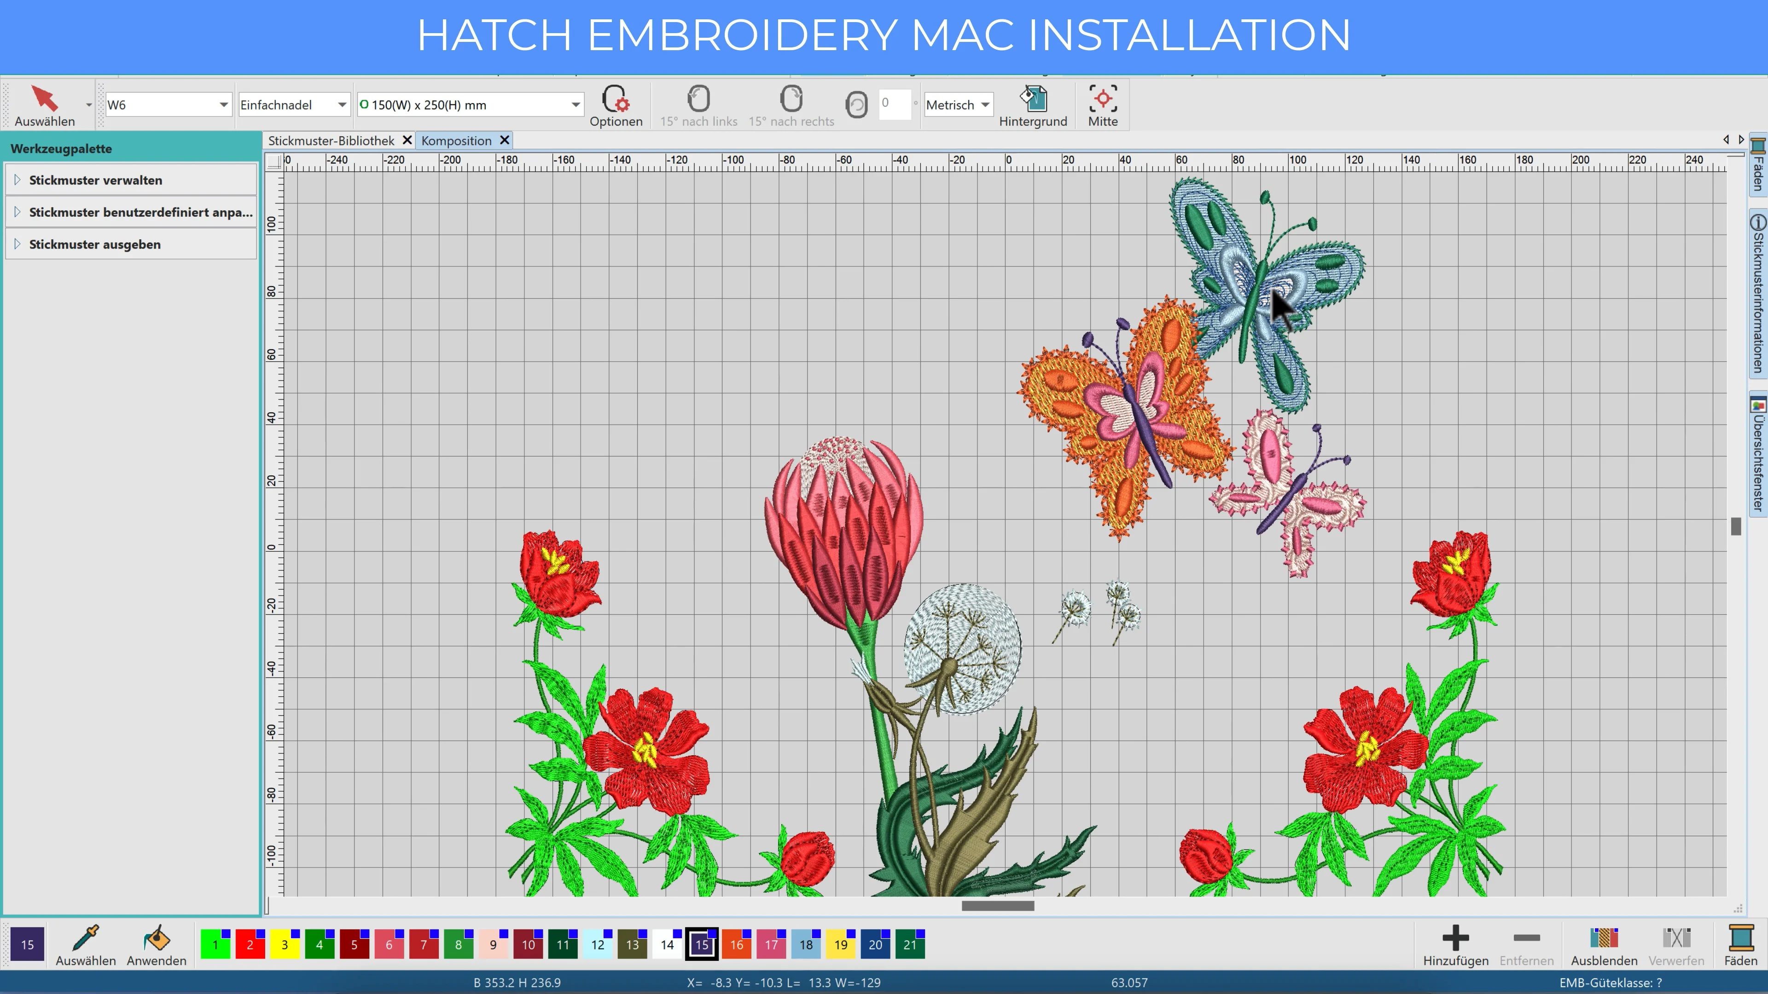The image size is (1768, 994).
Task: Click the horizontal scrollbar thumb
Action: point(997,906)
